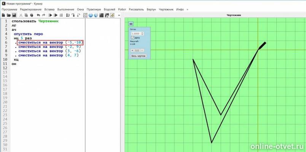Open the Чертежник menu
This screenshot has height=152, width=306.
tap(166, 9)
